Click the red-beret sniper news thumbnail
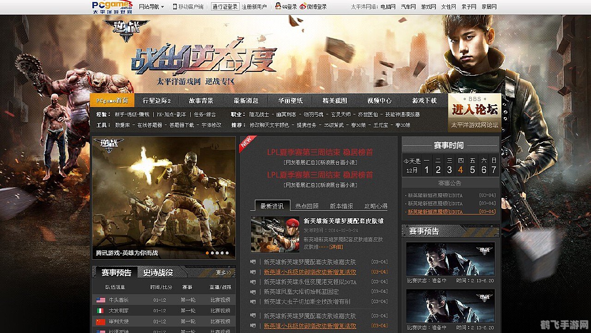The width and height of the screenshot is (591, 333). click(x=275, y=234)
